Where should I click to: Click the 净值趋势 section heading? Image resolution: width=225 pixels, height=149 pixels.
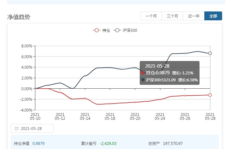[x=19, y=17]
